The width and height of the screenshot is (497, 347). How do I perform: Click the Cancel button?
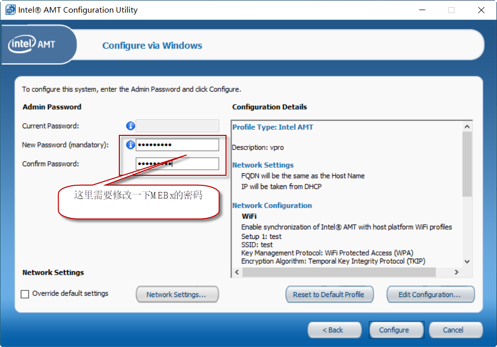[x=456, y=330]
